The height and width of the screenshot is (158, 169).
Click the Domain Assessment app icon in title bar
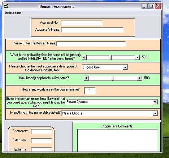6,6
